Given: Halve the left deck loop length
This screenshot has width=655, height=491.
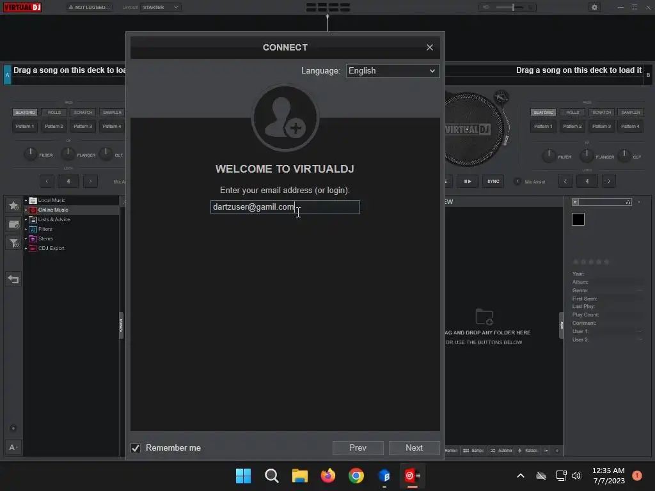Looking at the screenshot, I should (x=47, y=181).
